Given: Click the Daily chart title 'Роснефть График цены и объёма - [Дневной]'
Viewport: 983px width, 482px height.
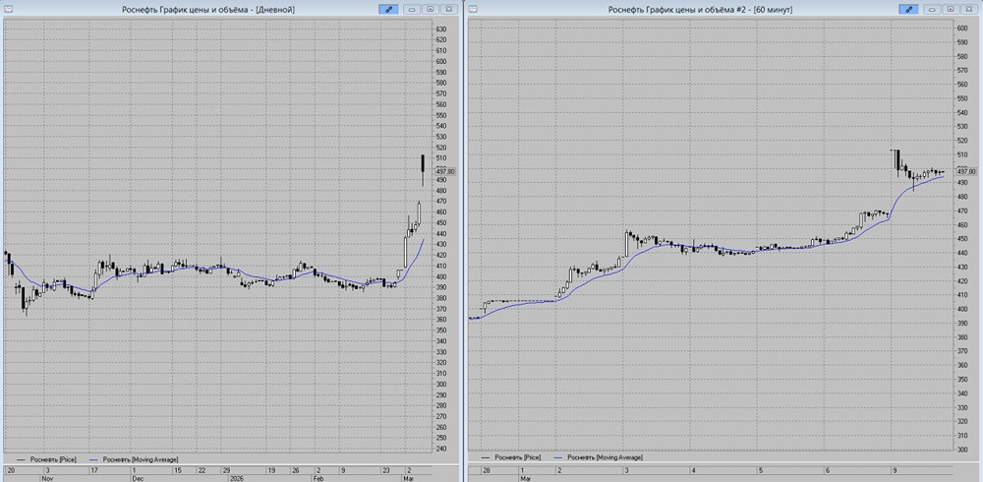Looking at the screenshot, I should [207, 10].
